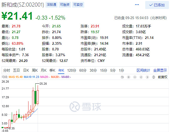Zoom out chart with minus icon

(x=135, y=77)
